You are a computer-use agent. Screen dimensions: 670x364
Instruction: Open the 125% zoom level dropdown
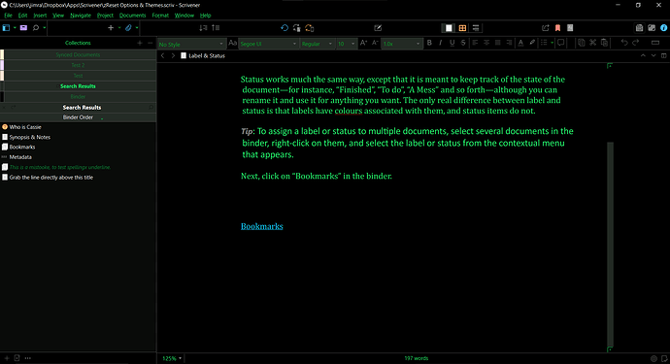coord(172,358)
